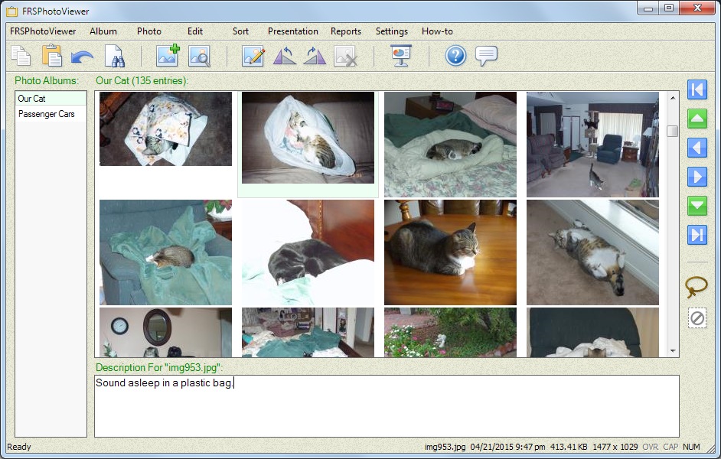Open the Album menu
The height and width of the screenshot is (459, 721).
103,31
